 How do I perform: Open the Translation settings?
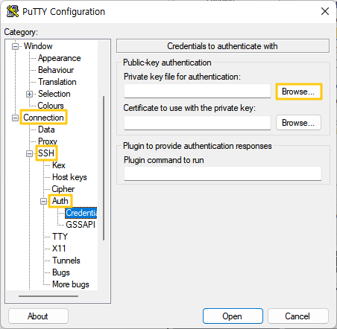click(x=57, y=82)
